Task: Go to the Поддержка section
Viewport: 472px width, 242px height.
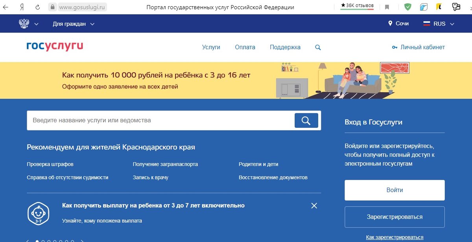Action: pos(285,47)
